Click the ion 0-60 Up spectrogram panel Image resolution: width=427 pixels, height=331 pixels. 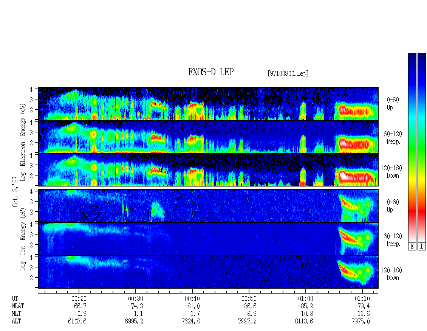coord(208,206)
